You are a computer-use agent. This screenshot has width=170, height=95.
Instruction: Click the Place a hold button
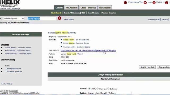164,67
